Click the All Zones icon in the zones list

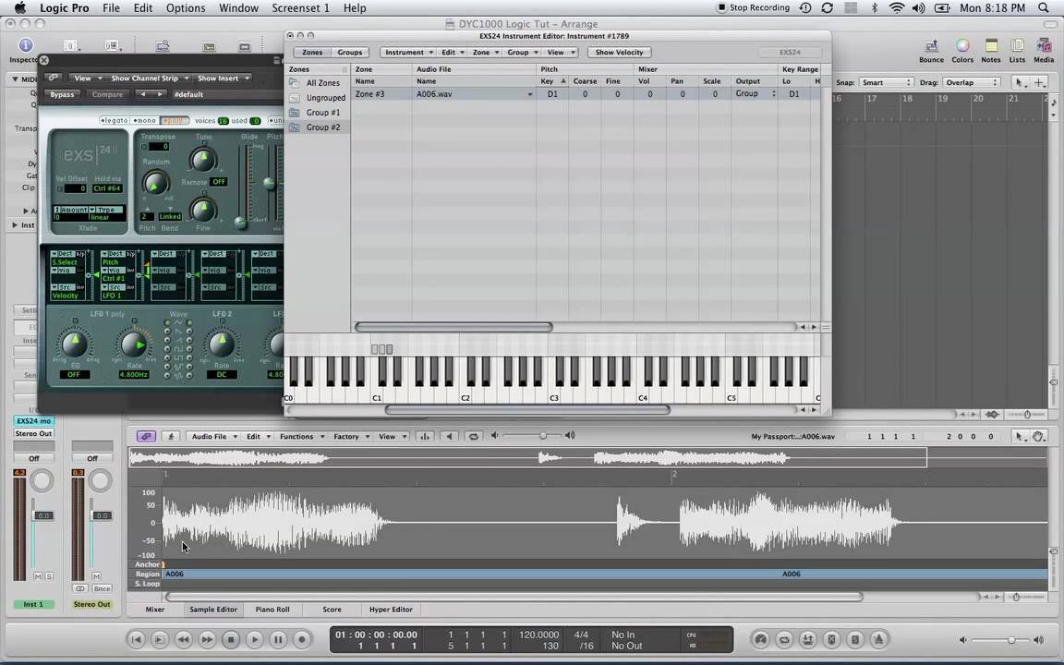click(x=294, y=83)
